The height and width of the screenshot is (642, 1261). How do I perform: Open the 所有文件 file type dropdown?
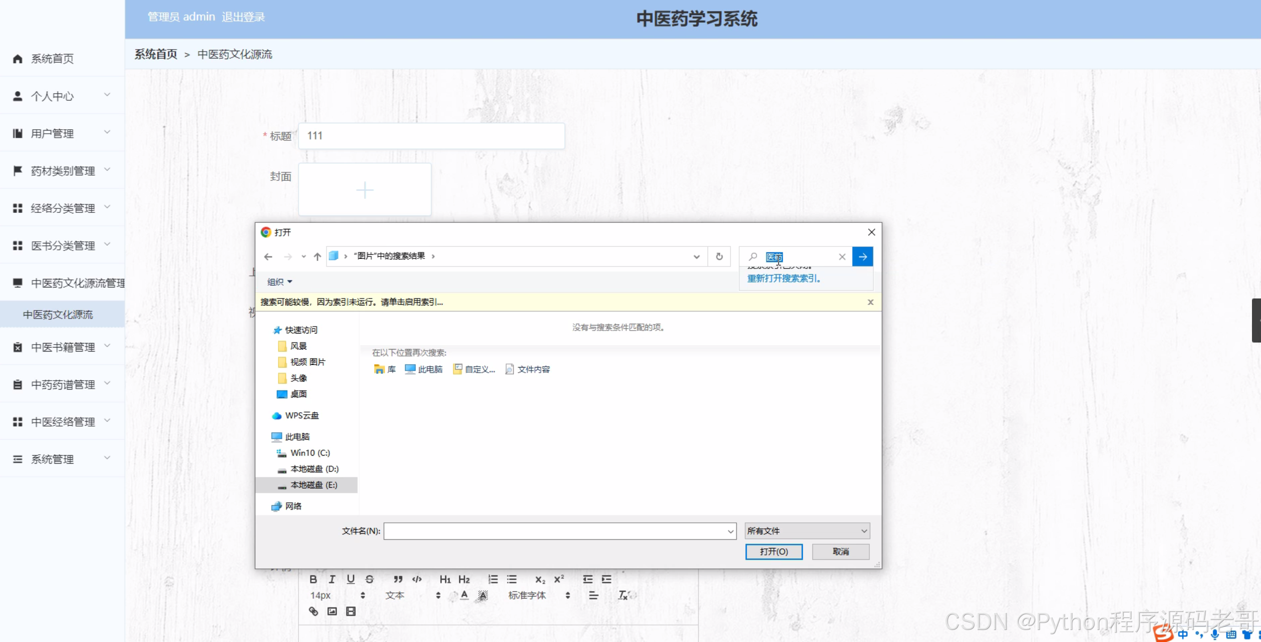click(807, 531)
